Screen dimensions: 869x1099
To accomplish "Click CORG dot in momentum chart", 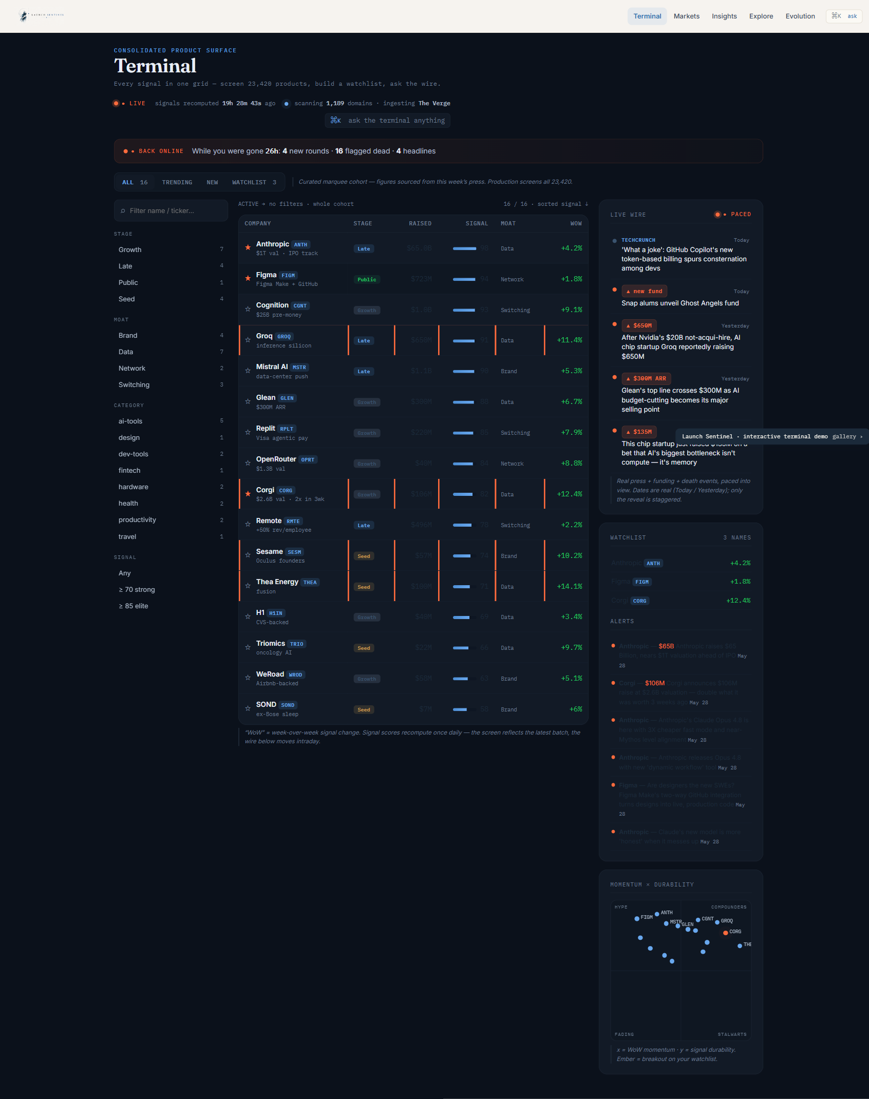I will (725, 933).
